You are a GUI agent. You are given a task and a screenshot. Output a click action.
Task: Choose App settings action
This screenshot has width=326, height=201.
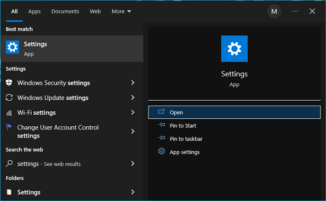point(234,152)
